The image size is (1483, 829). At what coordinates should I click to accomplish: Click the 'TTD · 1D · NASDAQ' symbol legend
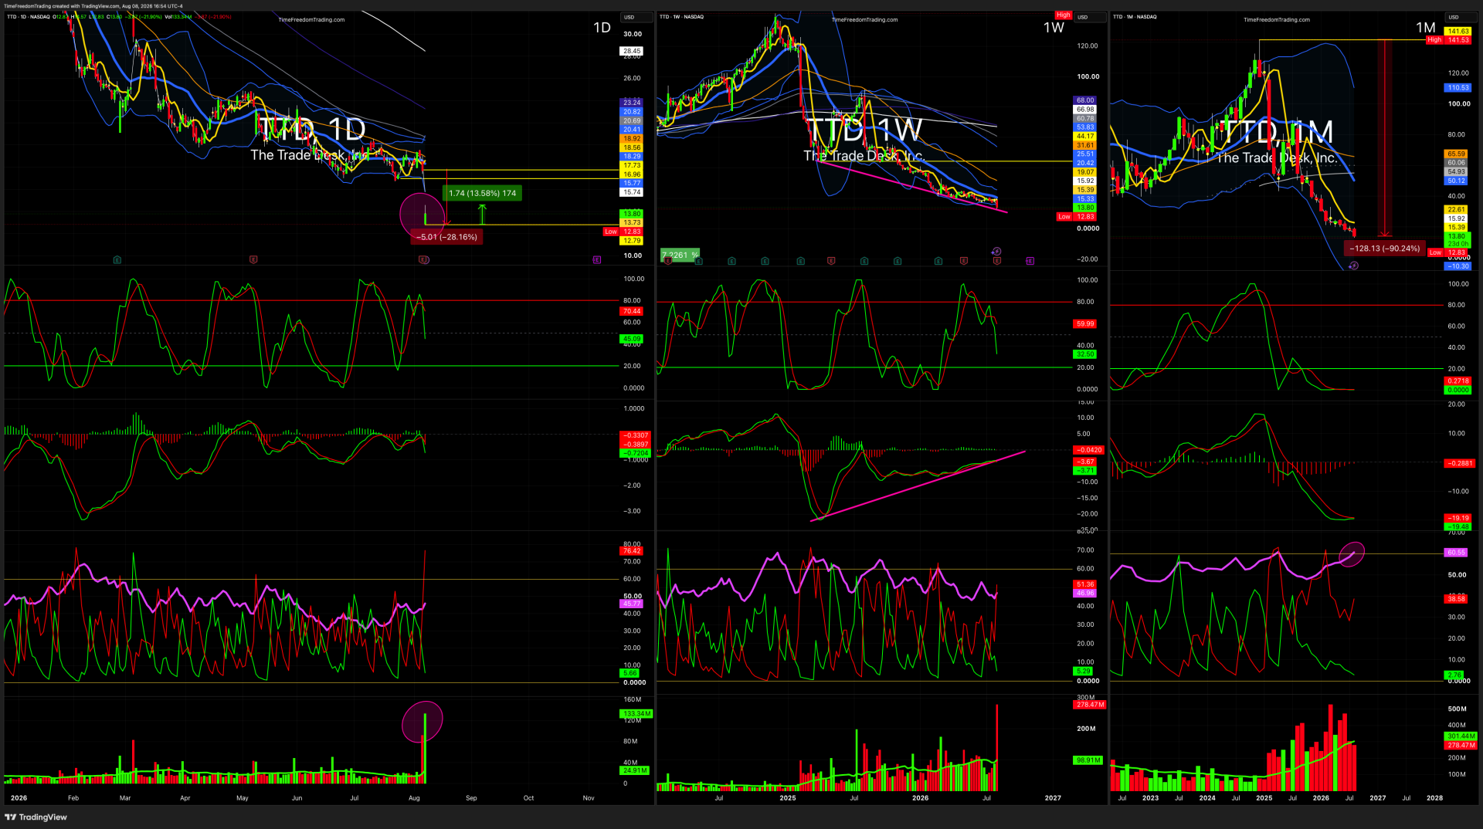tap(29, 17)
